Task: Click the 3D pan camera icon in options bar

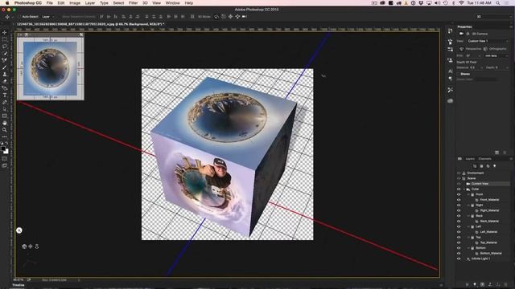Action: click(230, 16)
